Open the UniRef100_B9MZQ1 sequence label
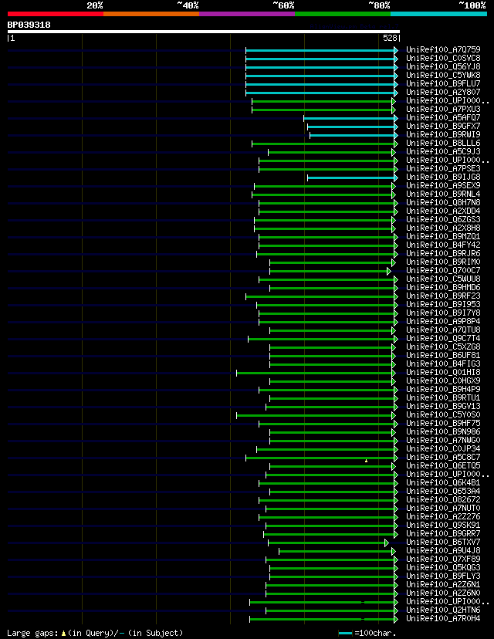Screen dimensions: 494x639 pyautogui.click(x=443, y=236)
